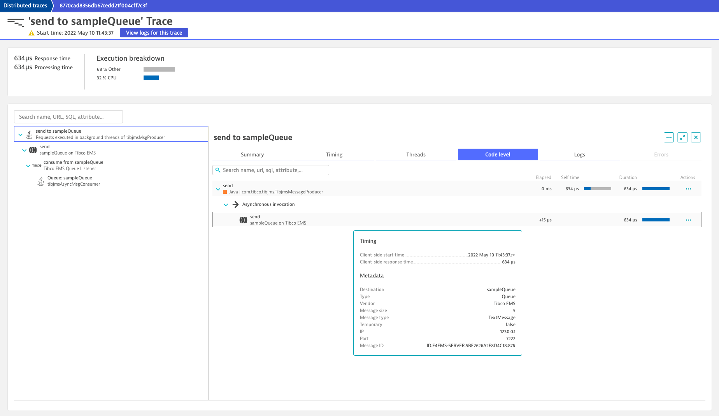The width and height of the screenshot is (719, 416).
Task: Click duration bar of sampleQueue on Tibco EMS row
Action: pos(656,220)
